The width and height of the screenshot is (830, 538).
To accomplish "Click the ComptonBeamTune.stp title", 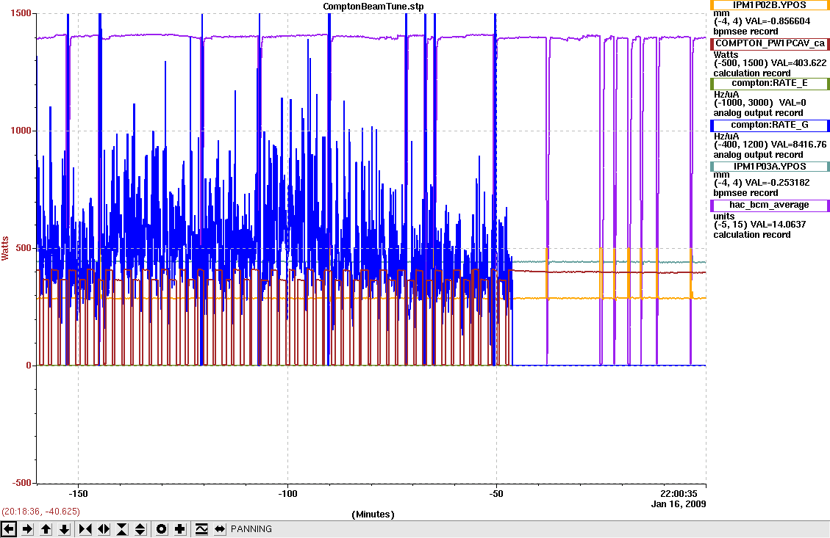I will tap(373, 7).
